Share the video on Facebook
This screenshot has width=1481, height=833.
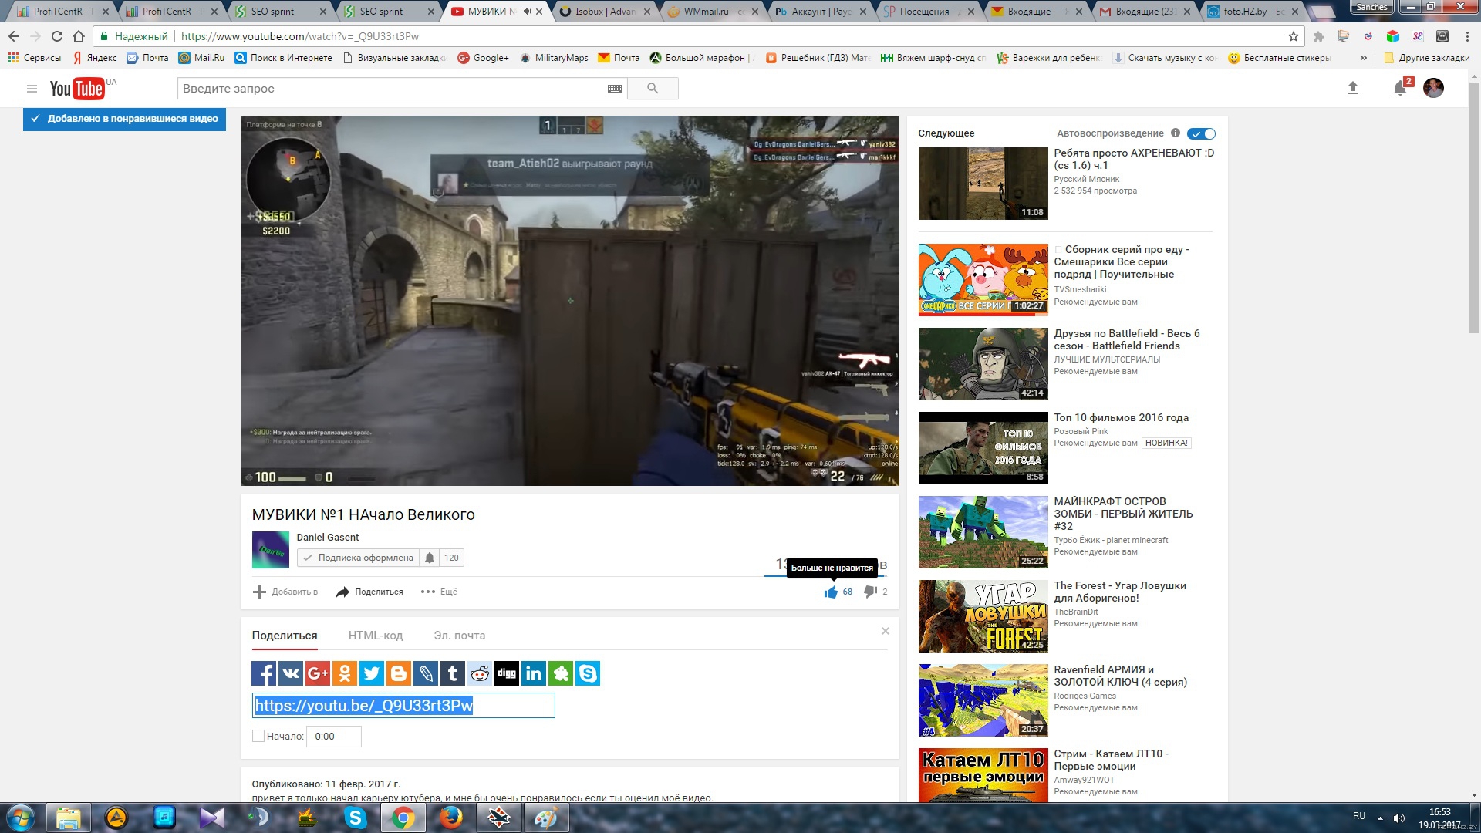pyautogui.click(x=264, y=673)
